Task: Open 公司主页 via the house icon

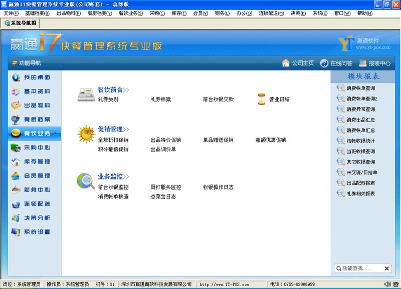Action: click(x=286, y=63)
